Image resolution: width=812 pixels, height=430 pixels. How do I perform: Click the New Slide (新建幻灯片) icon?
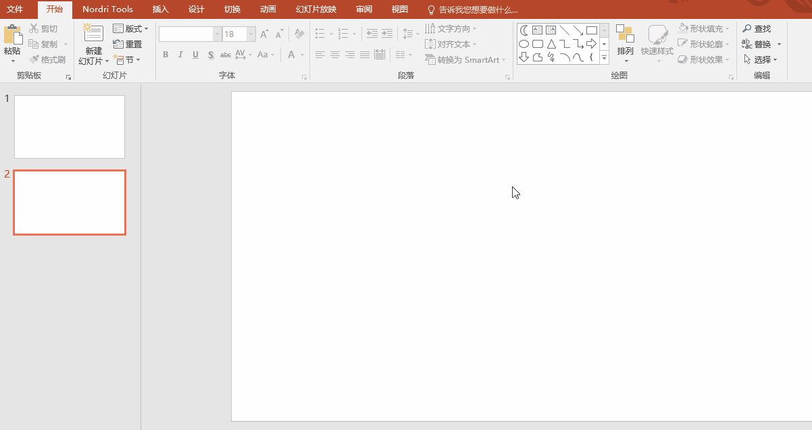[93, 35]
